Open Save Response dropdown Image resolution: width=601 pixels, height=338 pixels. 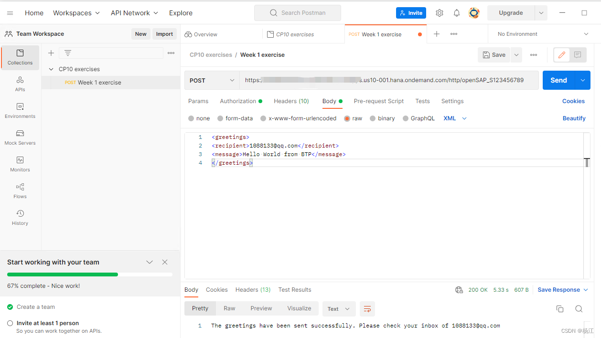point(563,290)
